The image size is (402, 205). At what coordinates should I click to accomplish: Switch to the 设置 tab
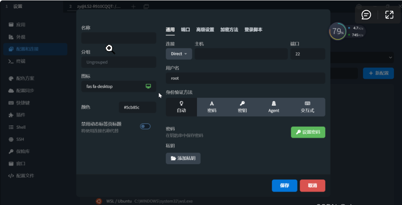[x=32, y=6]
